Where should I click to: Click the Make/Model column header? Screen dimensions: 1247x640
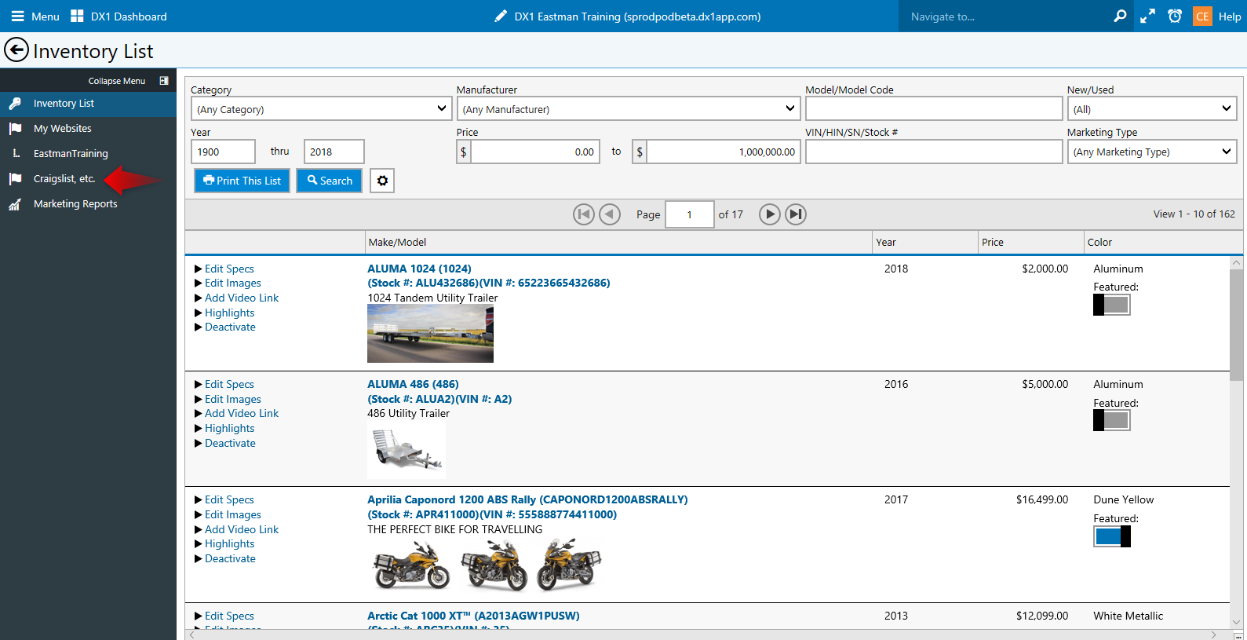618,243
